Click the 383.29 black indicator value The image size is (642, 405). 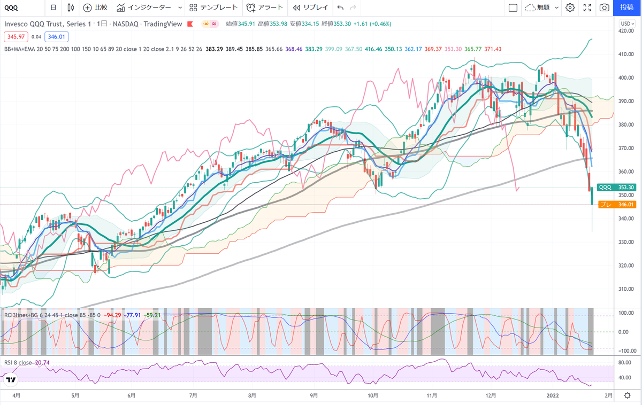[214, 49]
